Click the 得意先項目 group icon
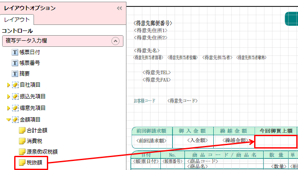 click(x=15, y=108)
